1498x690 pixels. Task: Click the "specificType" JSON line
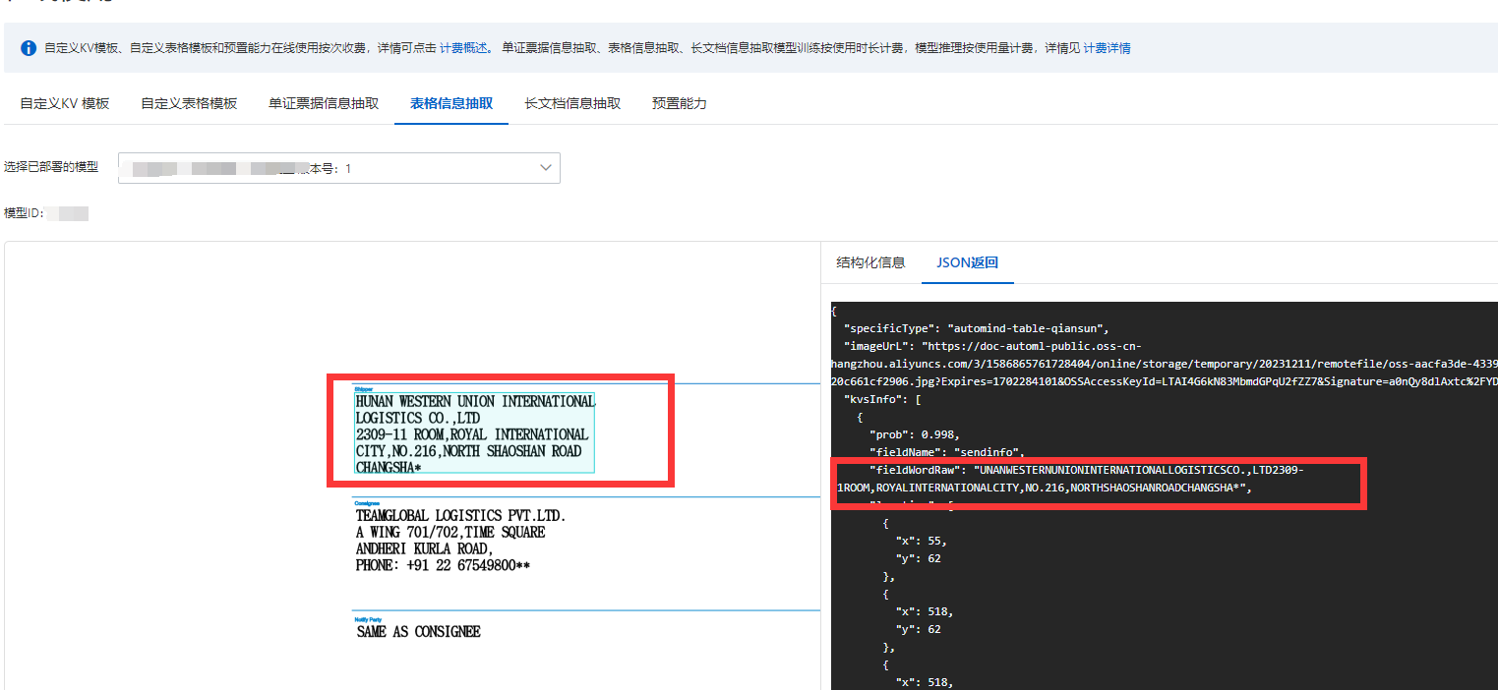[x=977, y=328]
